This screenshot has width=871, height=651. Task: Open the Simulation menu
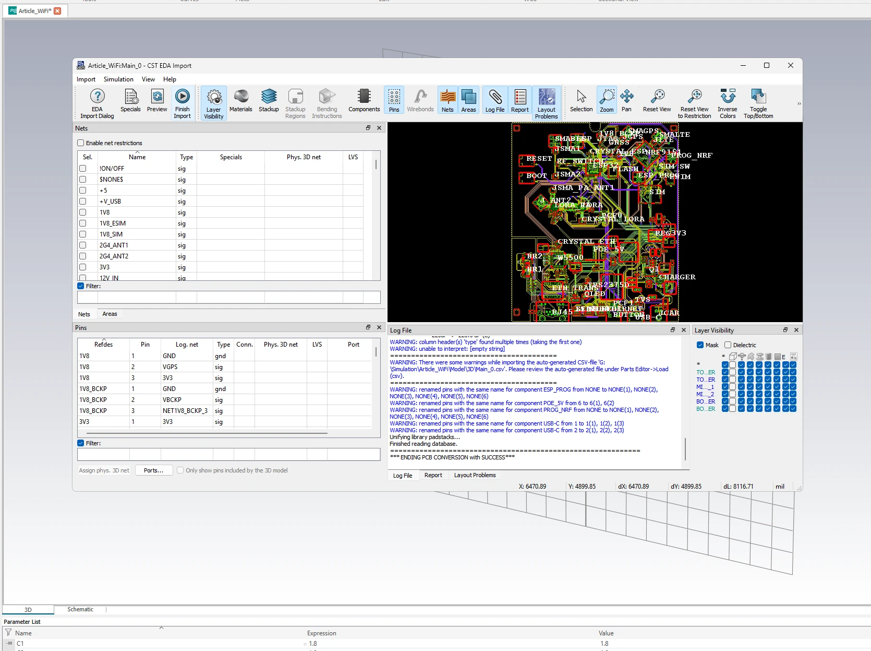click(118, 79)
